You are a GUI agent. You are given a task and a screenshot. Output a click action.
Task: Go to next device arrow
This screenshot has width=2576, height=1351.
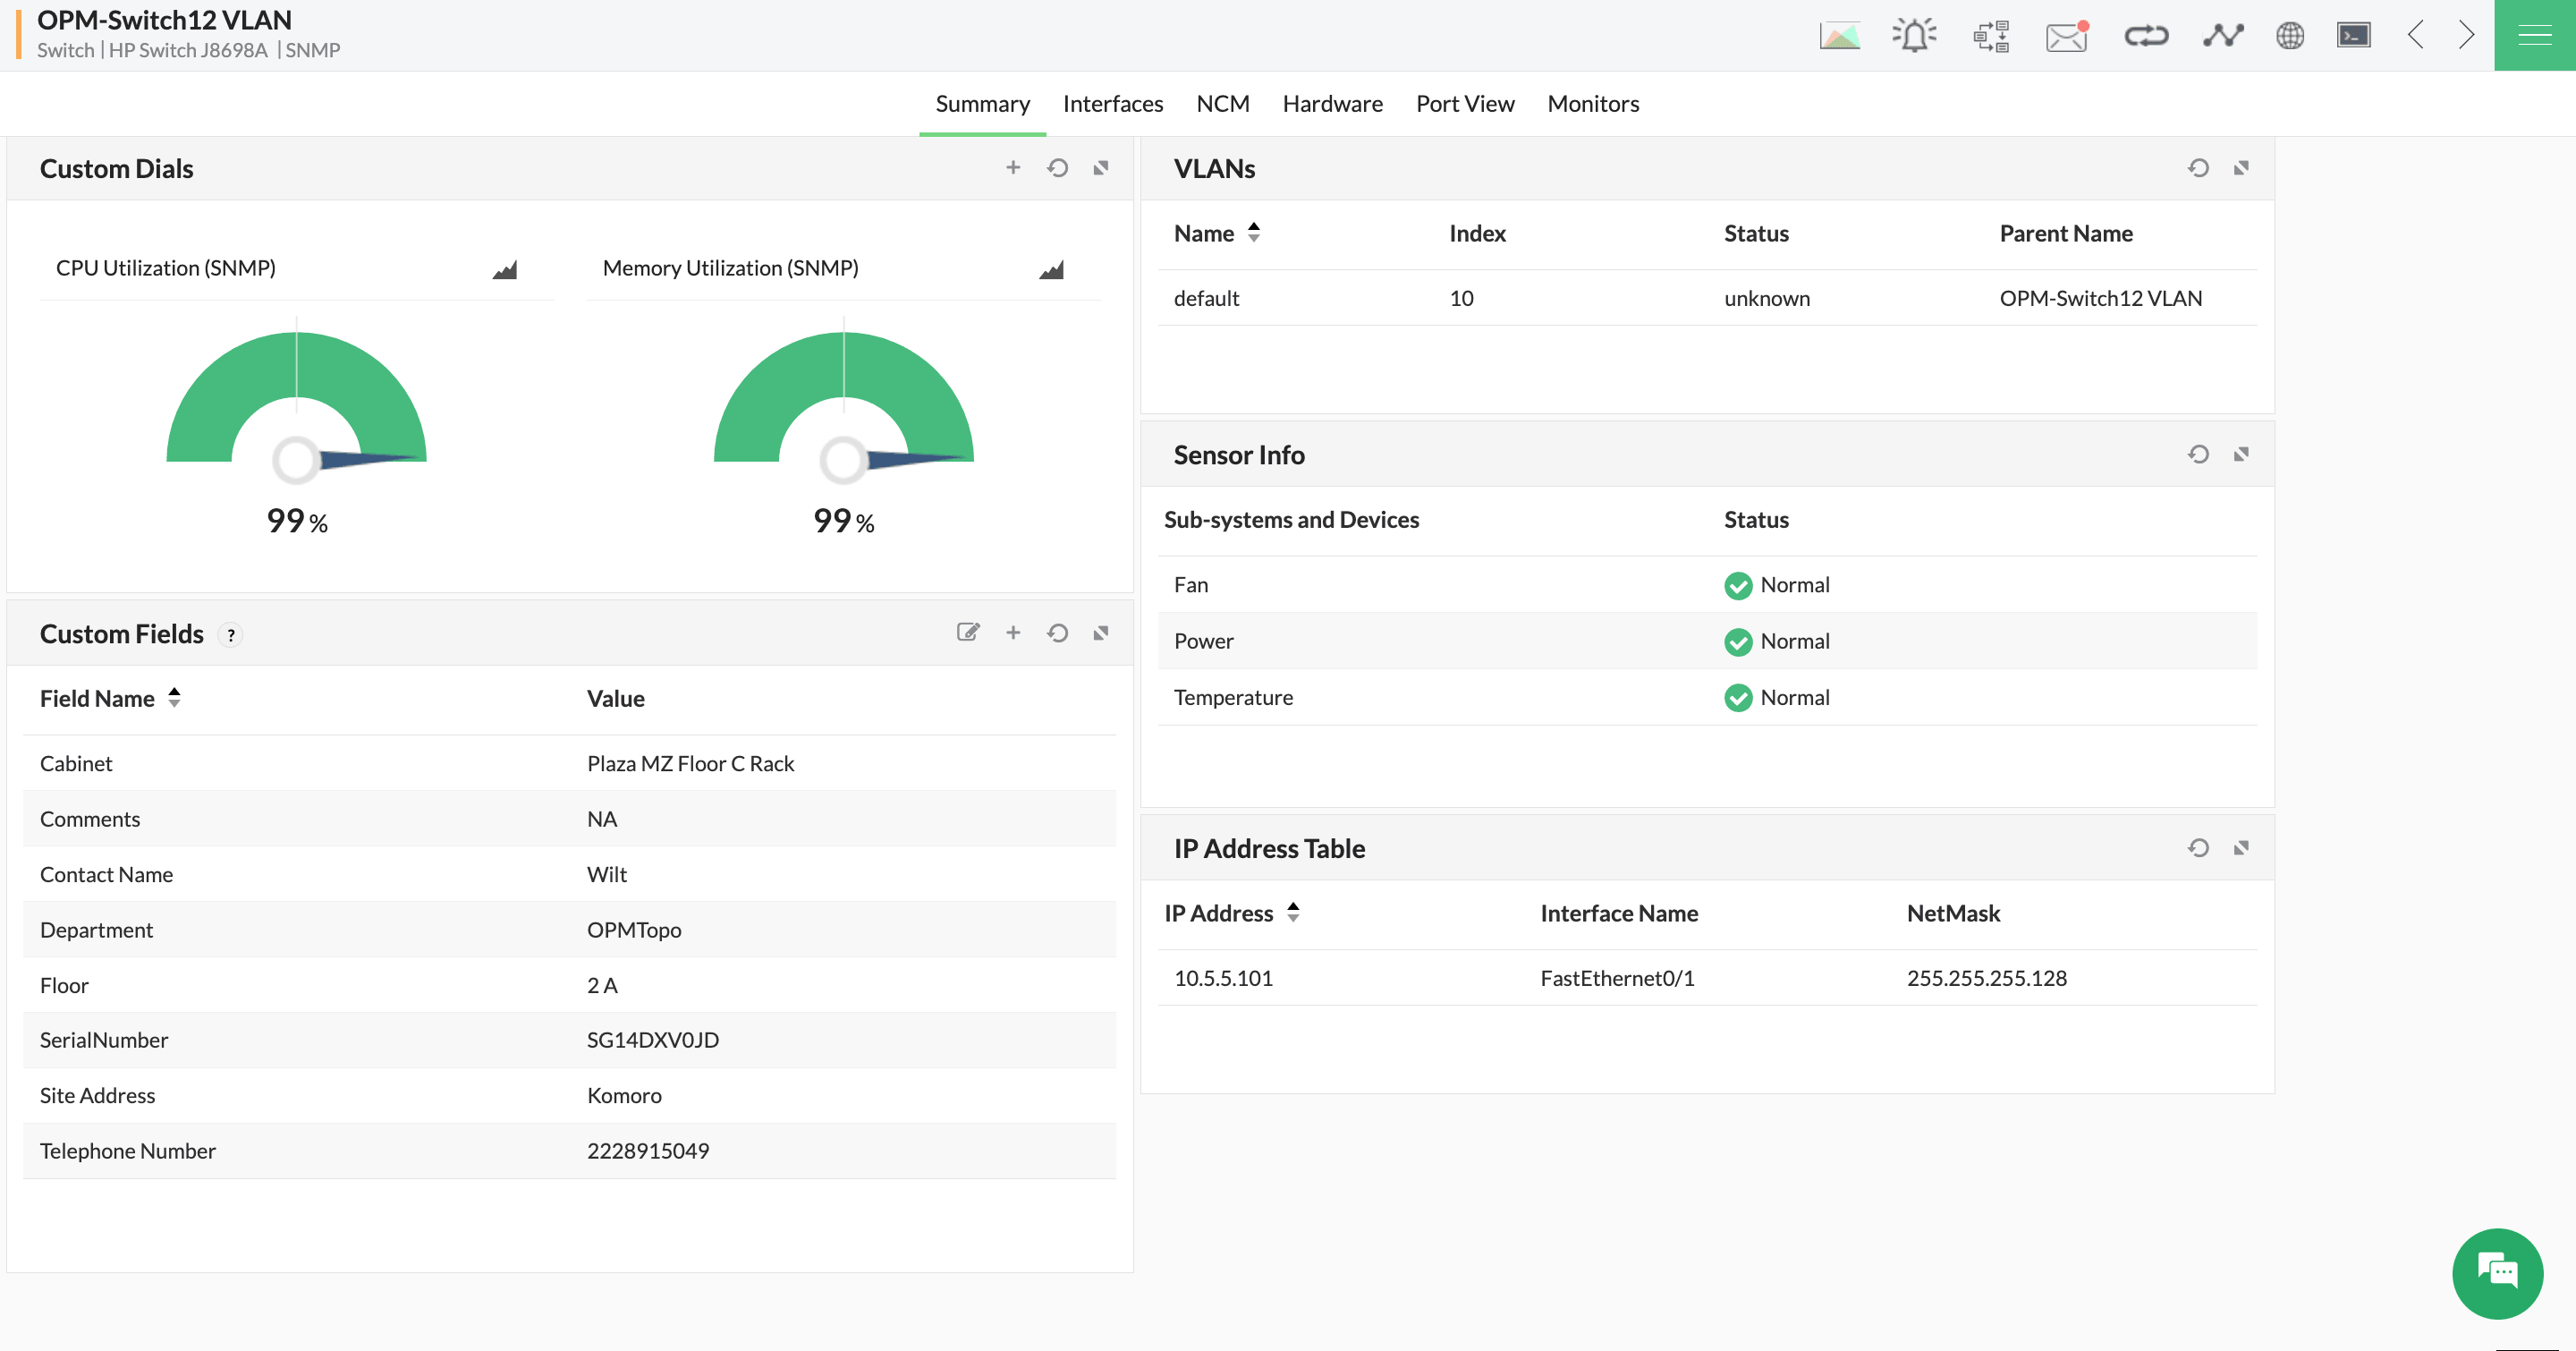(2466, 36)
